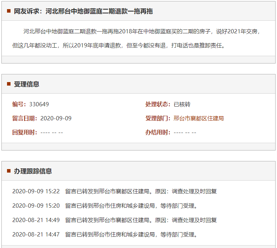Image resolution: width=277 pixels, height=248 pixels.
Task: Select the complaint title 河北邢台中地御蓝庭二期退款一拖再拖 in header
Action: pos(99,11)
